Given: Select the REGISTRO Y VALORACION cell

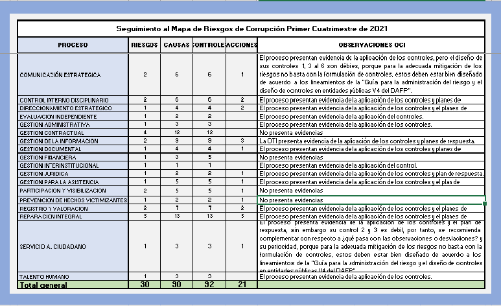Looking at the screenshot, I should coord(73,209).
